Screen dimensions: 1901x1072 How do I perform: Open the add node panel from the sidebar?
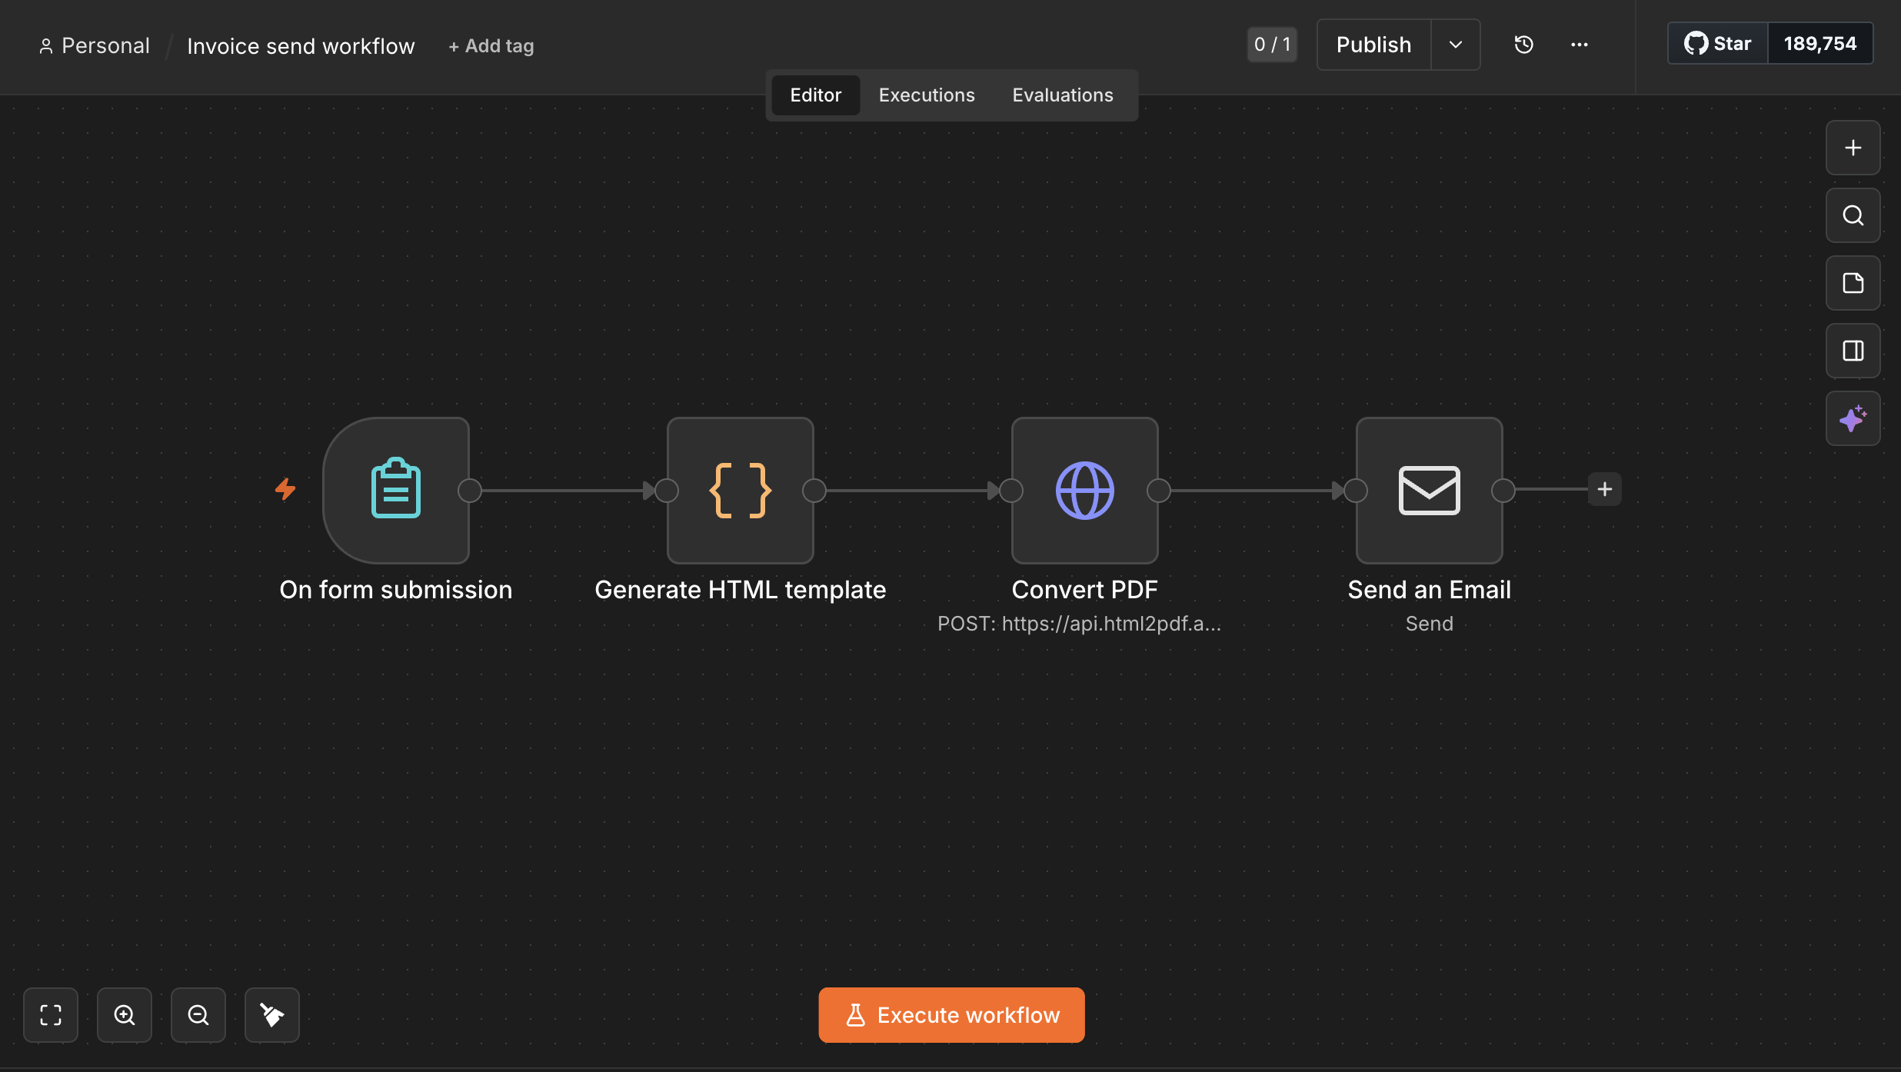(x=1853, y=148)
